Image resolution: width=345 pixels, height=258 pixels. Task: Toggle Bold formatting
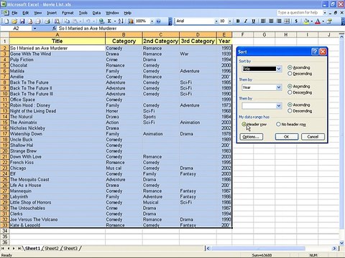click(238, 21)
